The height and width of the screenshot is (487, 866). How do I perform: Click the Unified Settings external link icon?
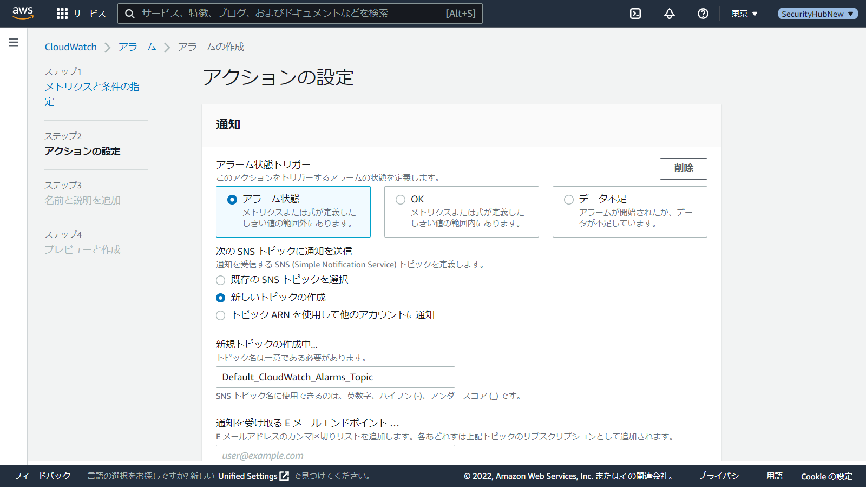tap(284, 476)
